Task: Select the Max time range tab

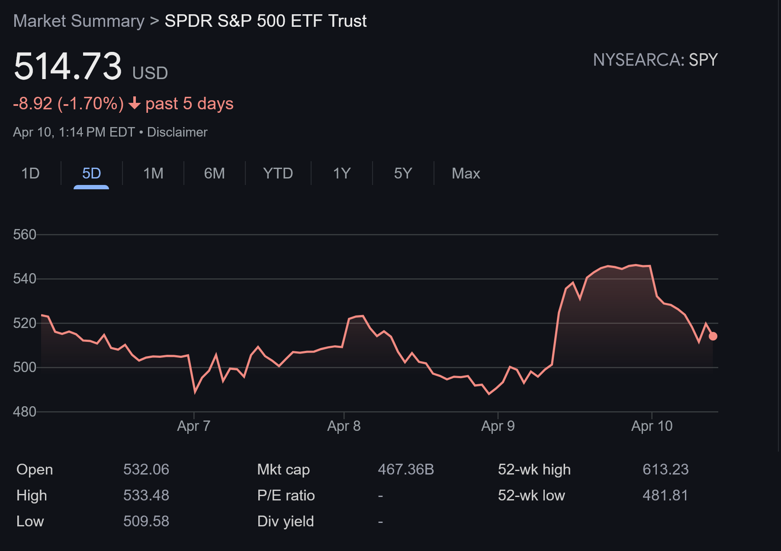Action: 466,173
